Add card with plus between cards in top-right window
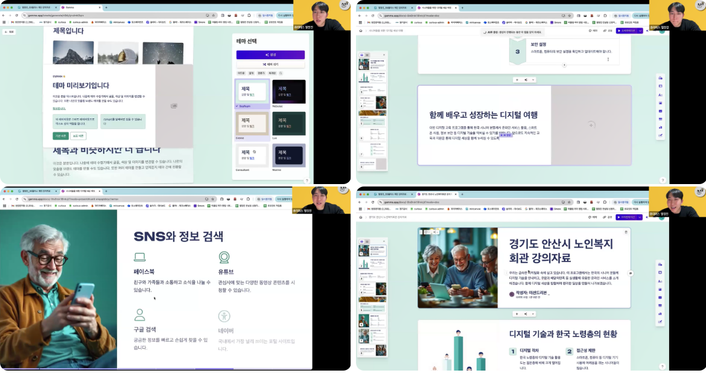Viewport: 706px width, 373px height. point(517,80)
